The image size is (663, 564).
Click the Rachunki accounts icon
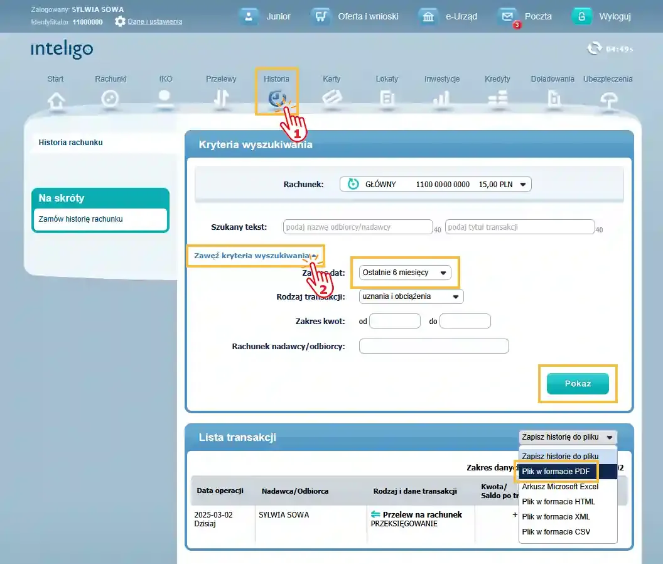(x=110, y=99)
